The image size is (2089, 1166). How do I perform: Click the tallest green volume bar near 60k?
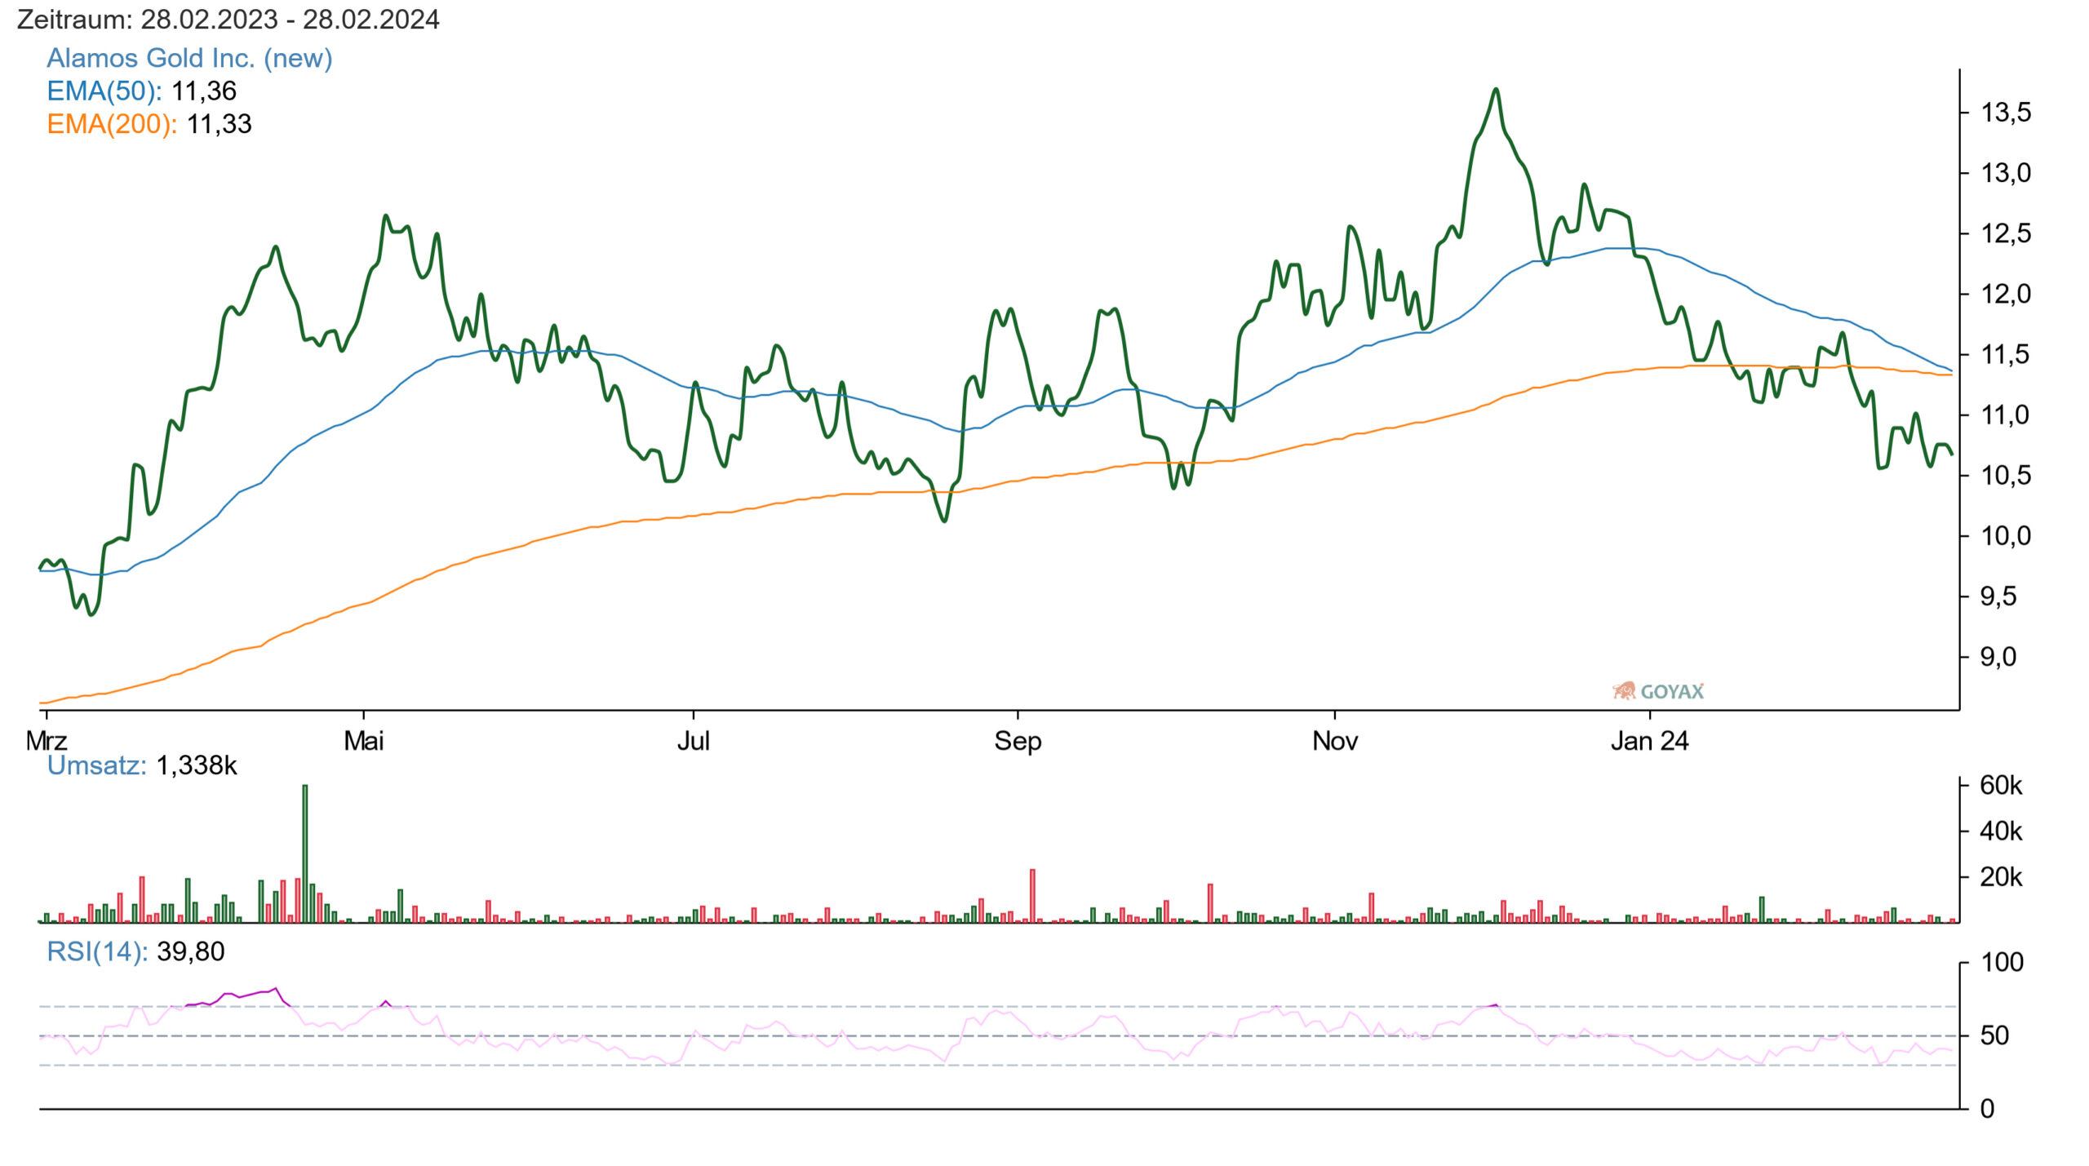(305, 853)
